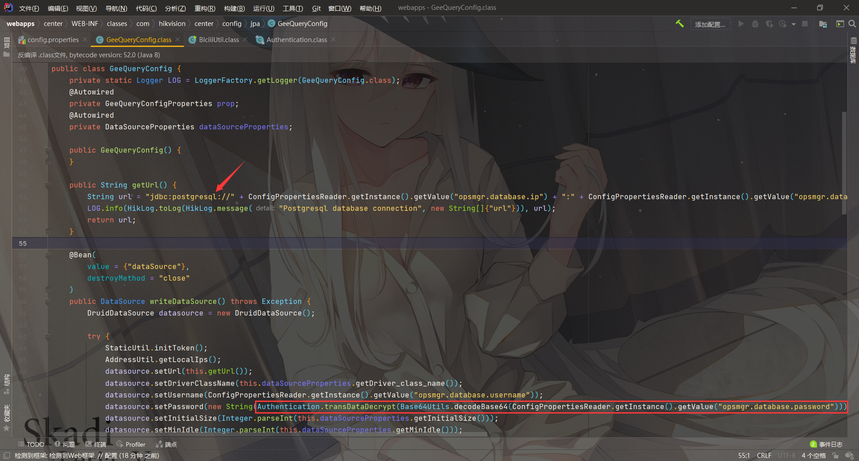Click the Run with Coverage shield icon

770,24
